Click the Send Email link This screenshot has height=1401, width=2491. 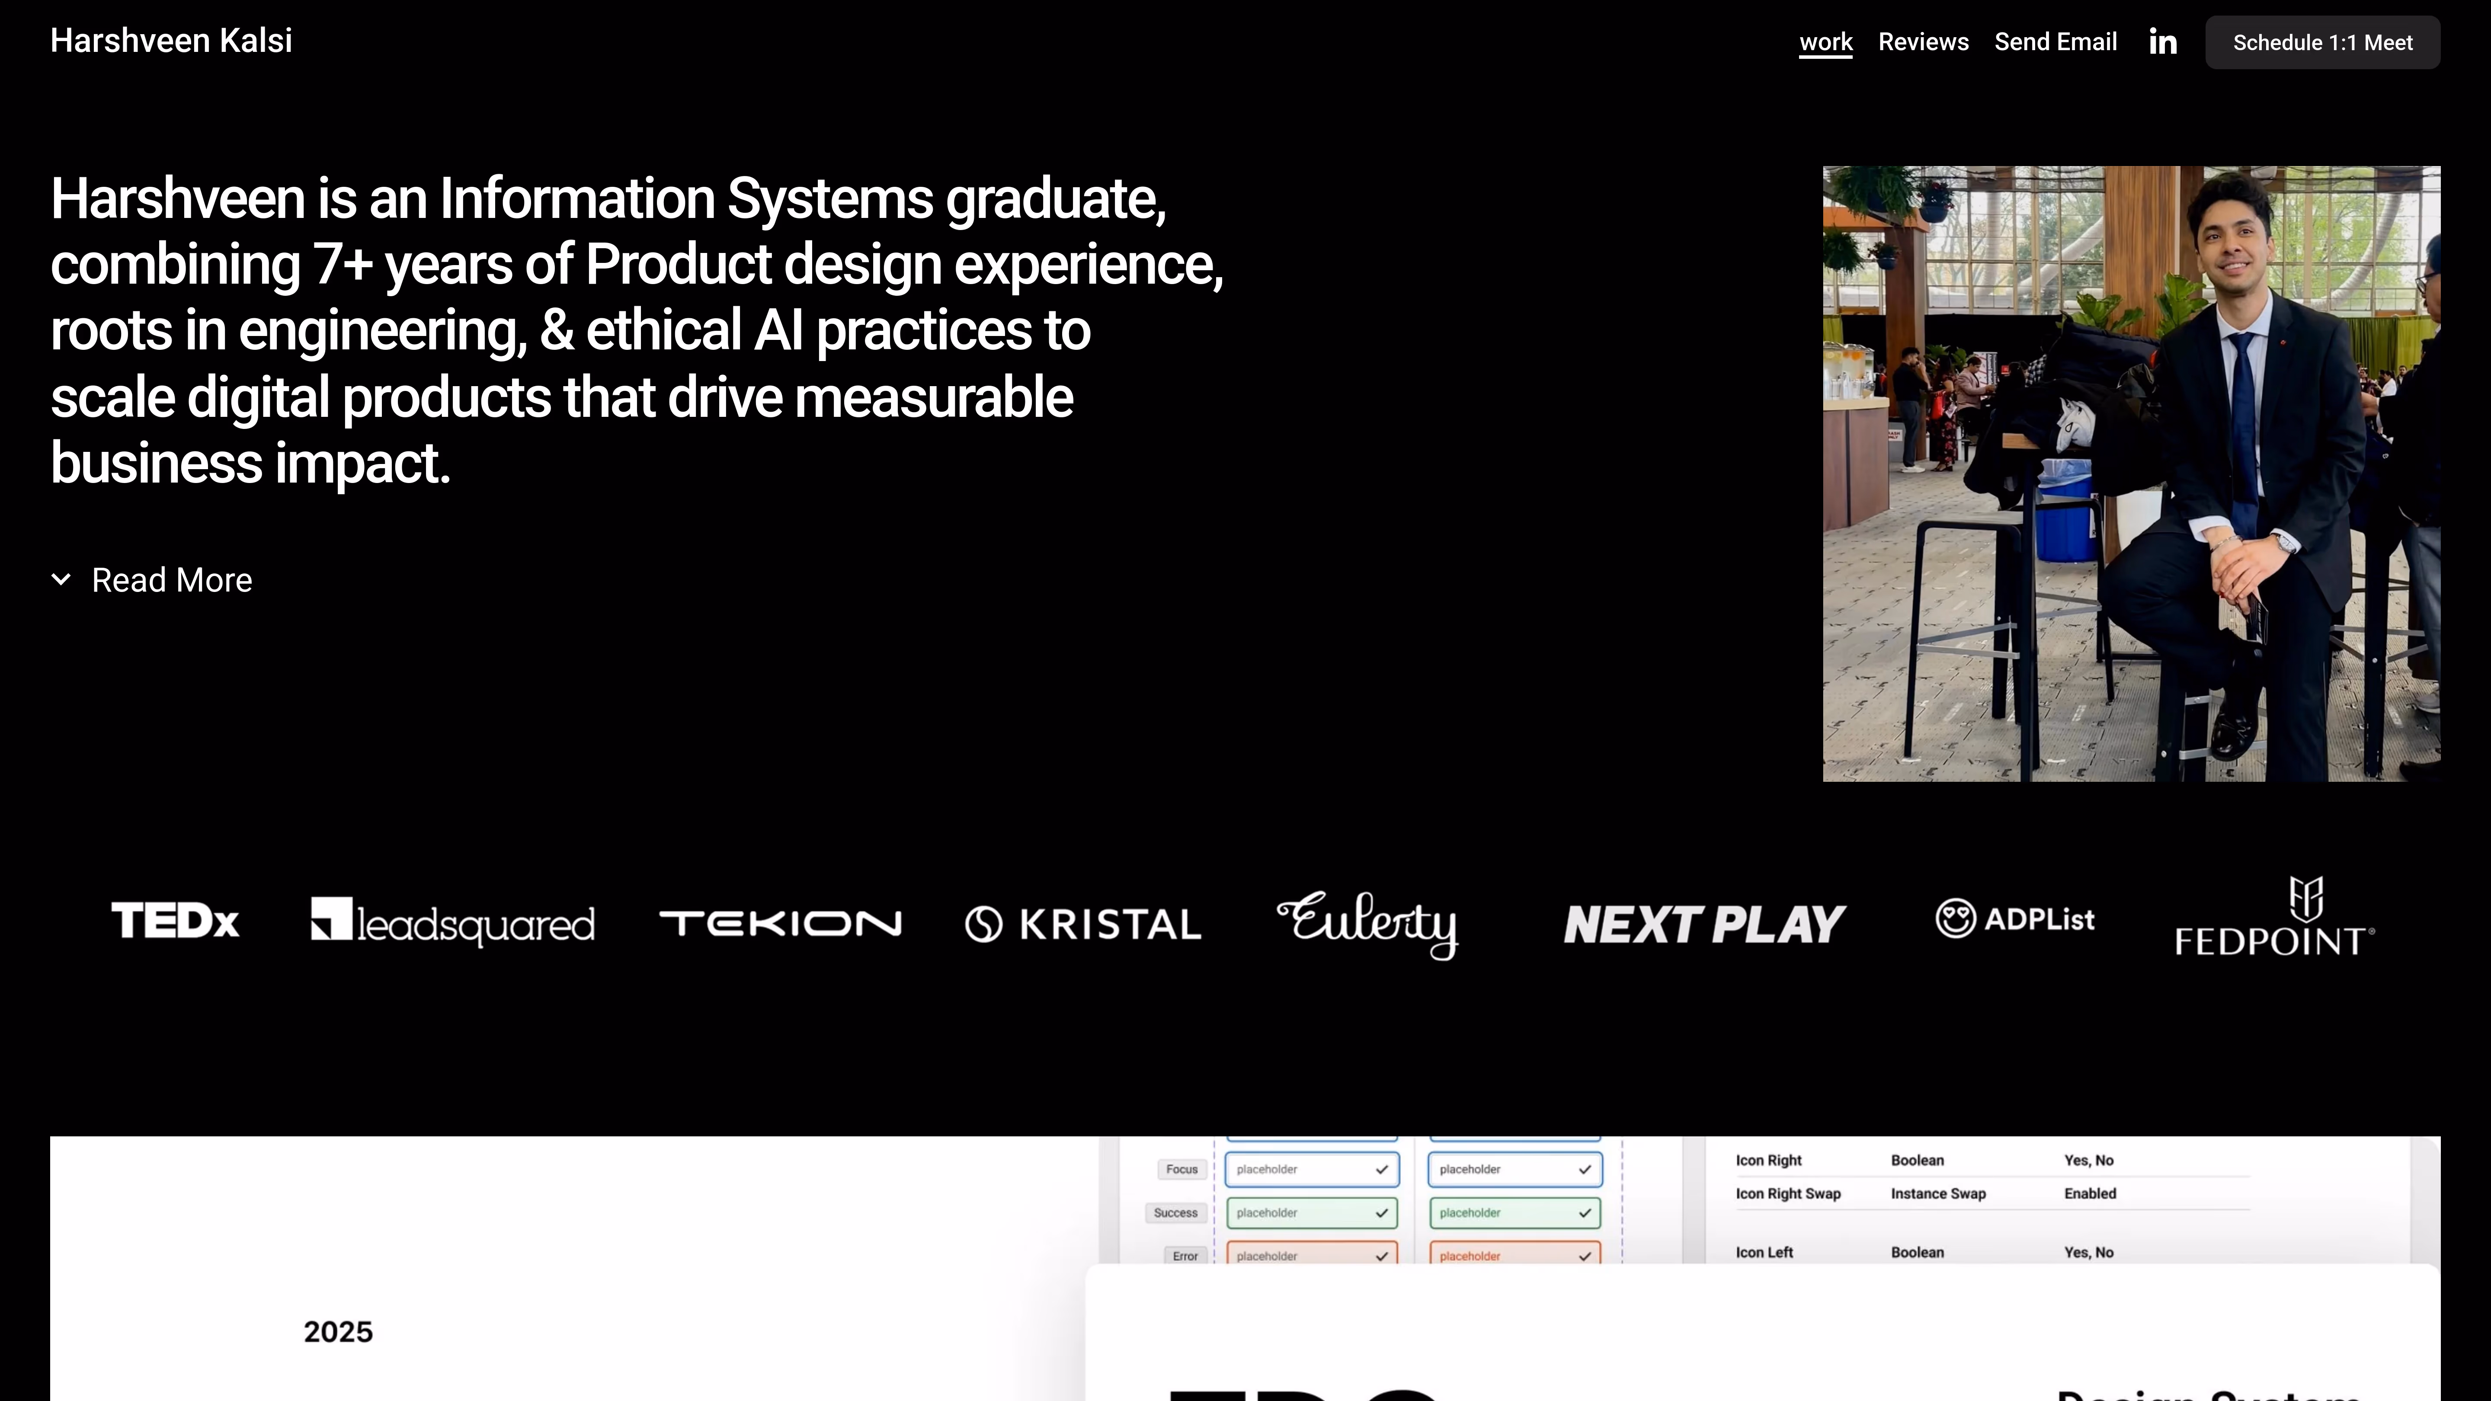[x=2055, y=42]
